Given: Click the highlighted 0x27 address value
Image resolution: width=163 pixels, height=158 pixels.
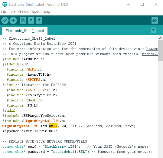Looking at the screenshot, I should coord(53,126).
